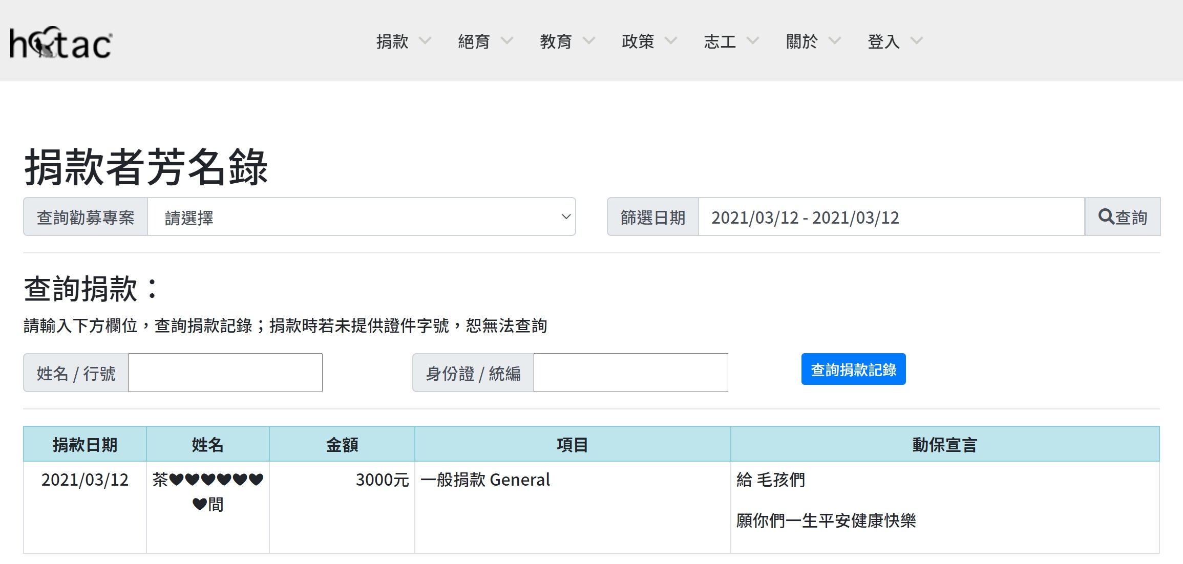The image size is (1183, 564).
Task: Expand the chevron beside 關於
Action: 835,40
